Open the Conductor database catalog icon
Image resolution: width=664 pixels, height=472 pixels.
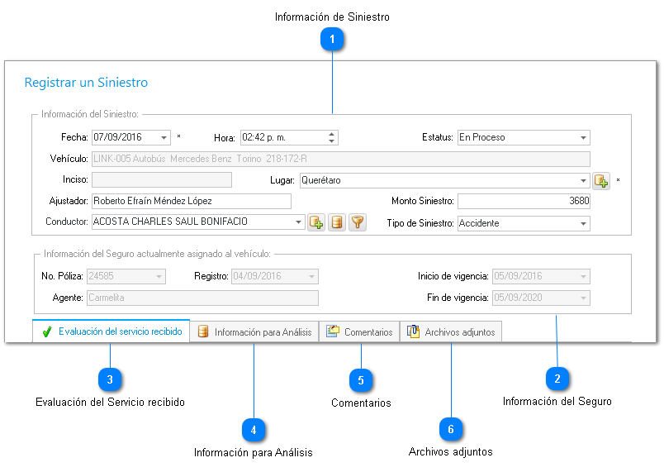tap(336, 222)
